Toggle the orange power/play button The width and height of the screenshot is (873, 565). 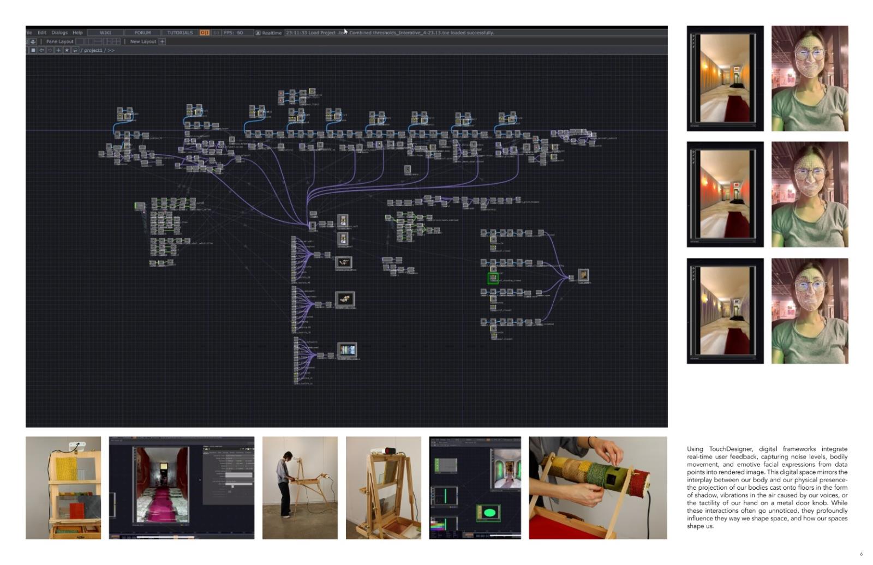[204, 33]
